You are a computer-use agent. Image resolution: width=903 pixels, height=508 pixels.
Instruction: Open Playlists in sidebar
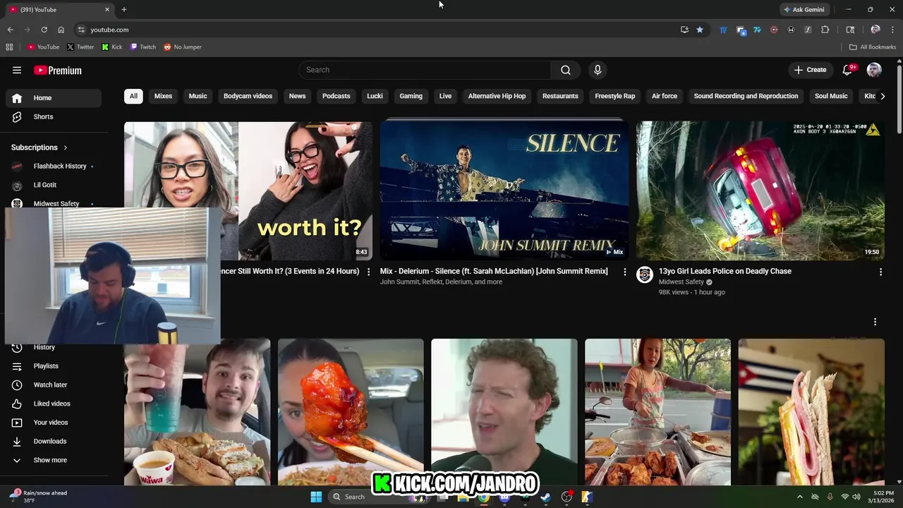coord(54,366)
